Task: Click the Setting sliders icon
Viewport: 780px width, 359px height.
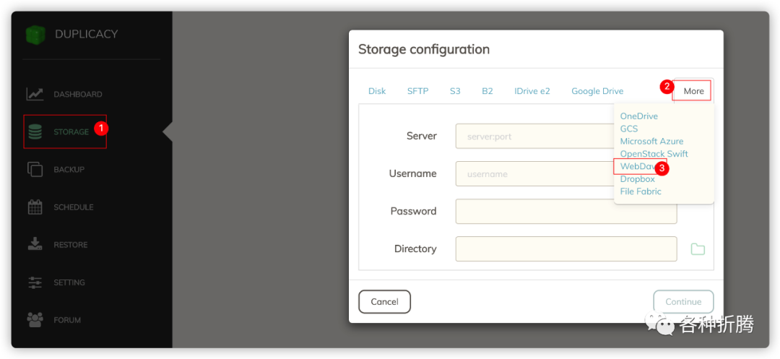Action: 35,282
